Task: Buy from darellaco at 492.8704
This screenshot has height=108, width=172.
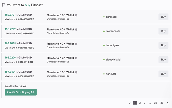Action: [x=163, y=17]
